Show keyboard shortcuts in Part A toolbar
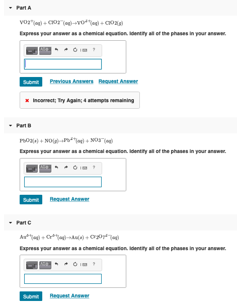This screenshot has height=306, width=237. pyautogui.click(x=85, y=50)
